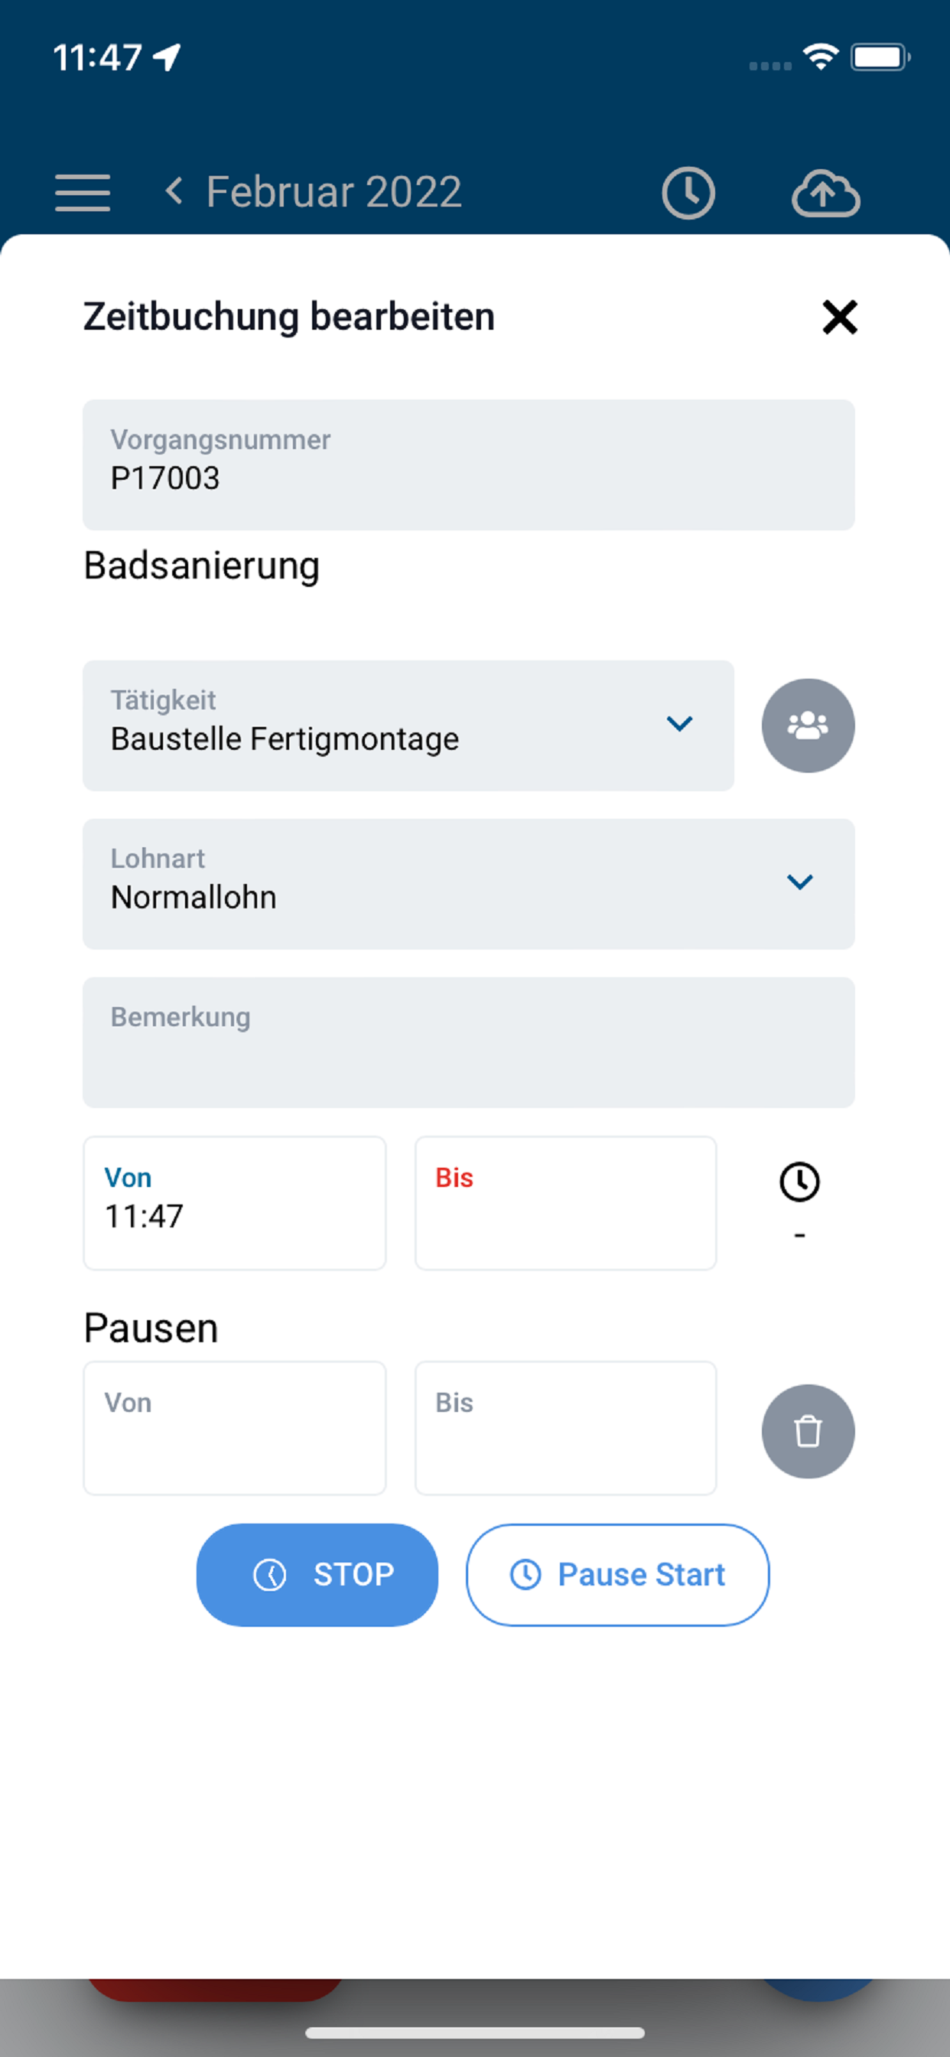Expand the Tätigkeit dropdown
Image resolution: width=950 pixels, height=2057 pixels.
(678, 724)
